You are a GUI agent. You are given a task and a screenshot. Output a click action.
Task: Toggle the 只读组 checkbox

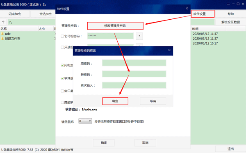coord(62,47)
